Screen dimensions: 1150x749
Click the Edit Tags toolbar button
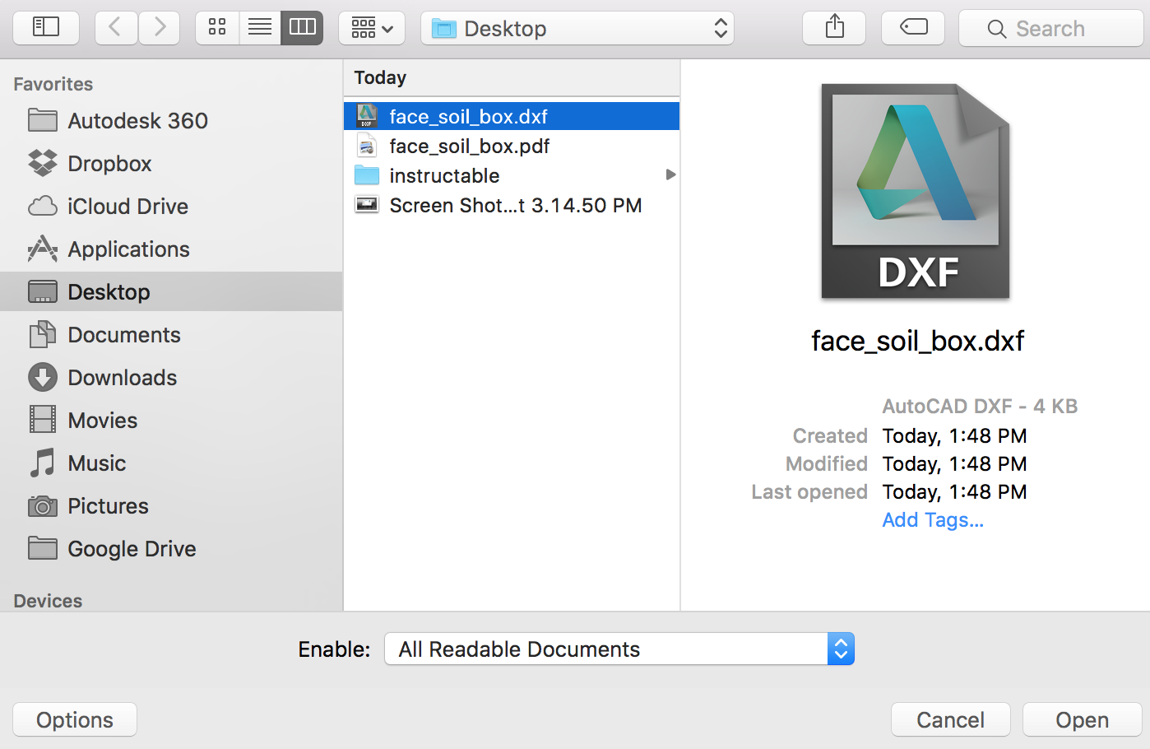pyautogui.click(x=913, y=28)
